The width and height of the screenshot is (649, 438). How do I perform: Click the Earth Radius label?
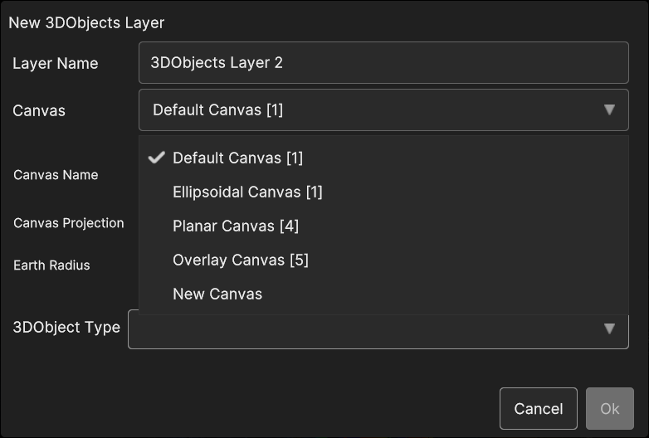(51, 265)
